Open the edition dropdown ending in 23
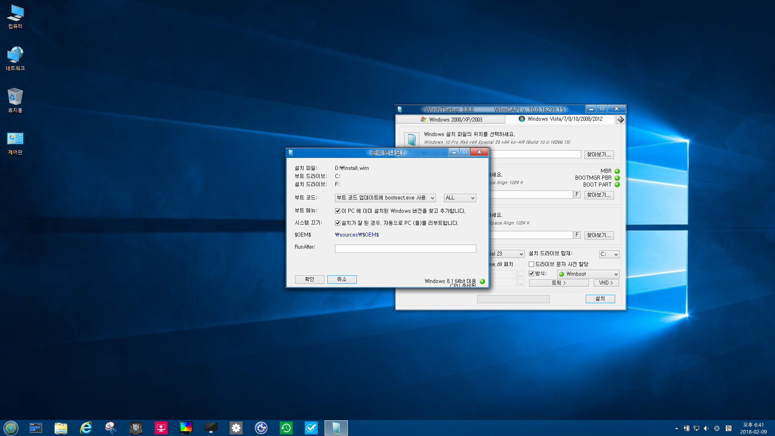Screen dimensions: 775x436 [507, 254]
